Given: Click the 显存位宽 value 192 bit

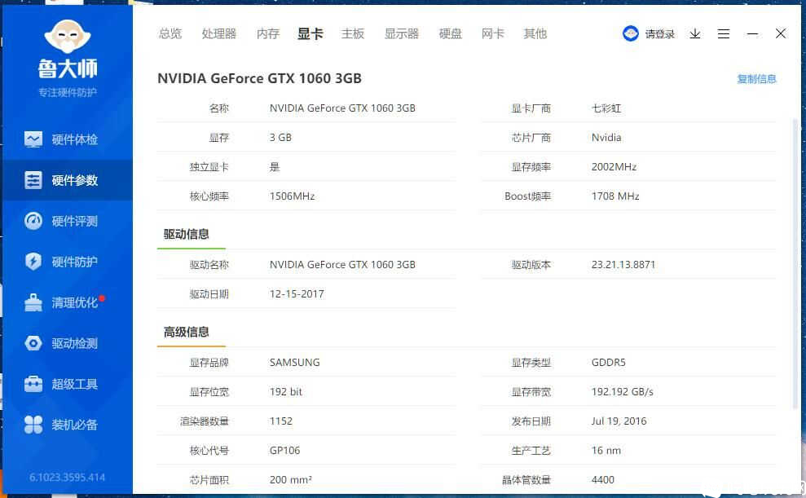Looking at the screenshot, I should (x=286, y=391).
